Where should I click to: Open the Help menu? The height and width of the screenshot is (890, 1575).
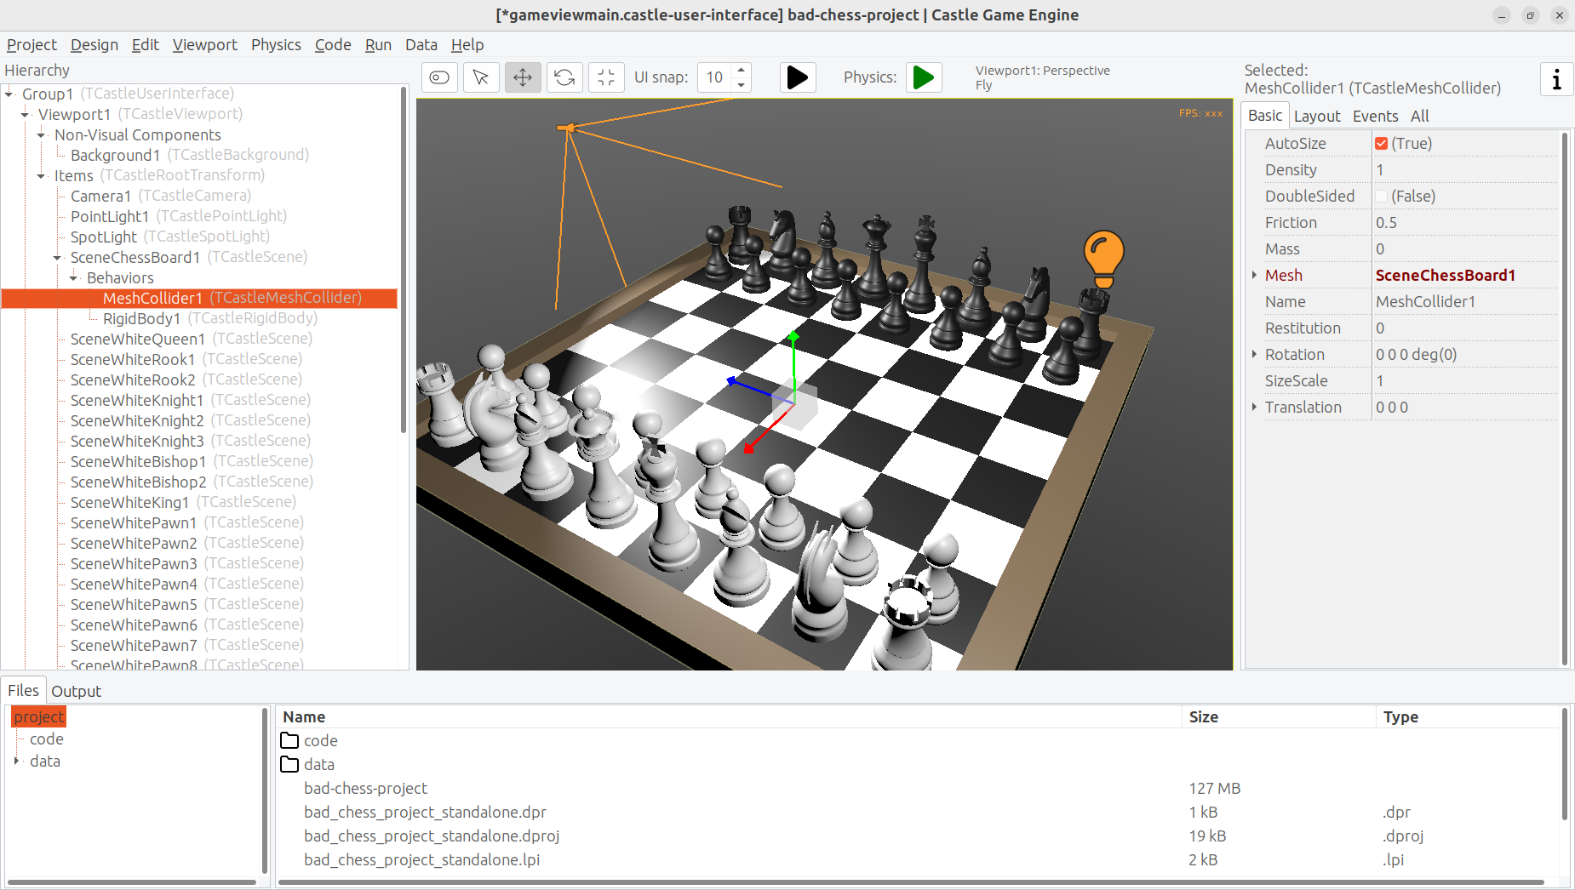pyautogui.click(x=467, y=44)
